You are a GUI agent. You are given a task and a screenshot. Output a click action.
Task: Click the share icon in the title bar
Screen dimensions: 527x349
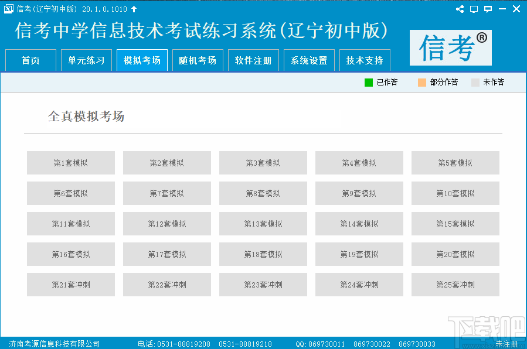(x=460, y=9)
